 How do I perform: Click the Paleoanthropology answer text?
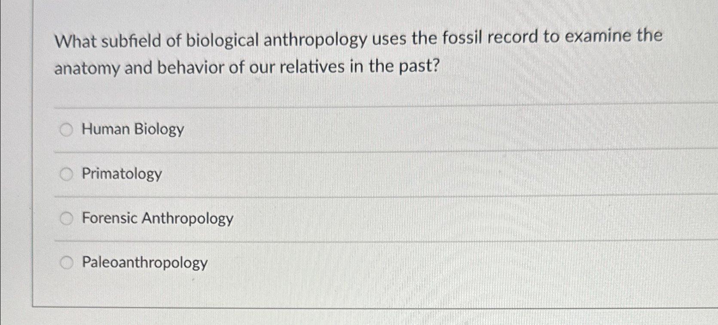click(144, 262)
